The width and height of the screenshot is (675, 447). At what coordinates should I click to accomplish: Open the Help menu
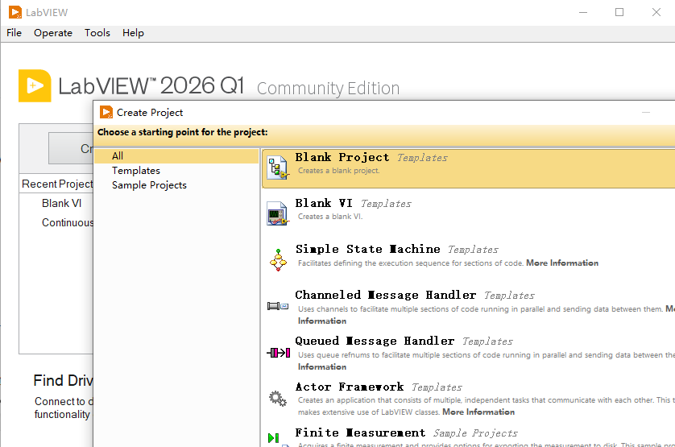click(x=133, y=33)
